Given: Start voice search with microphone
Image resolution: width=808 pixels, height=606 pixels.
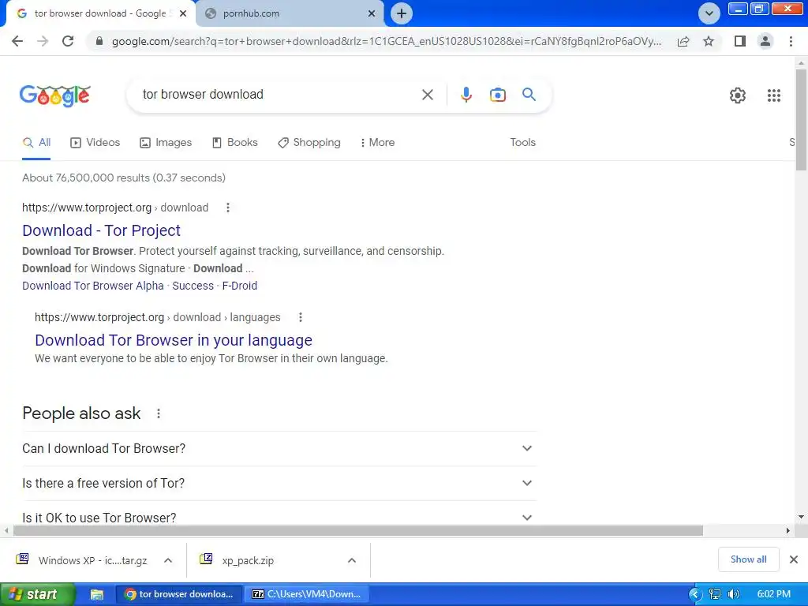Looking at the screenshot, I should click(x=466, y=95).
